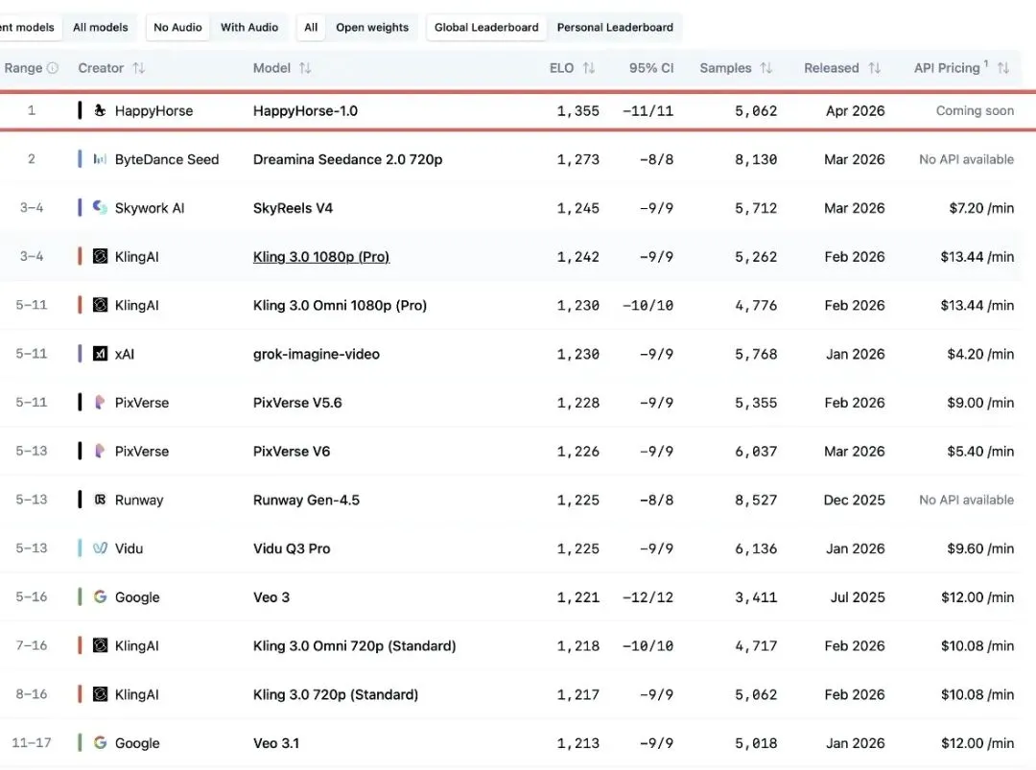Select the Open weights filter

click(x=372, y=27)
